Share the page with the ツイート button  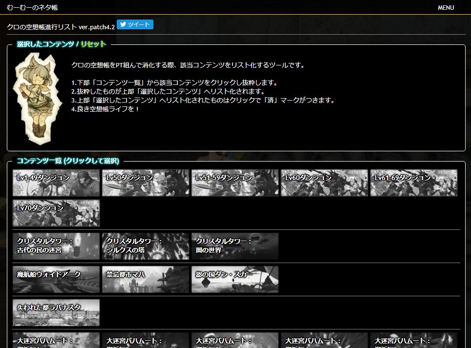tap(135, 24)
